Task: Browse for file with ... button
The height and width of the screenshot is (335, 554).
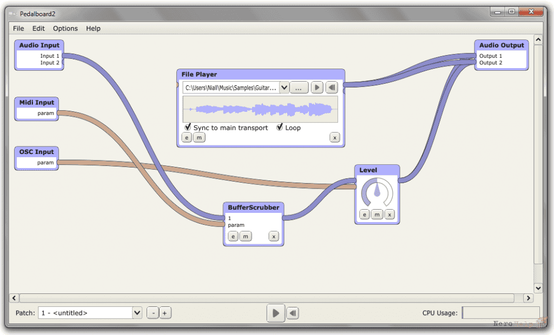Action: point(299,88)
